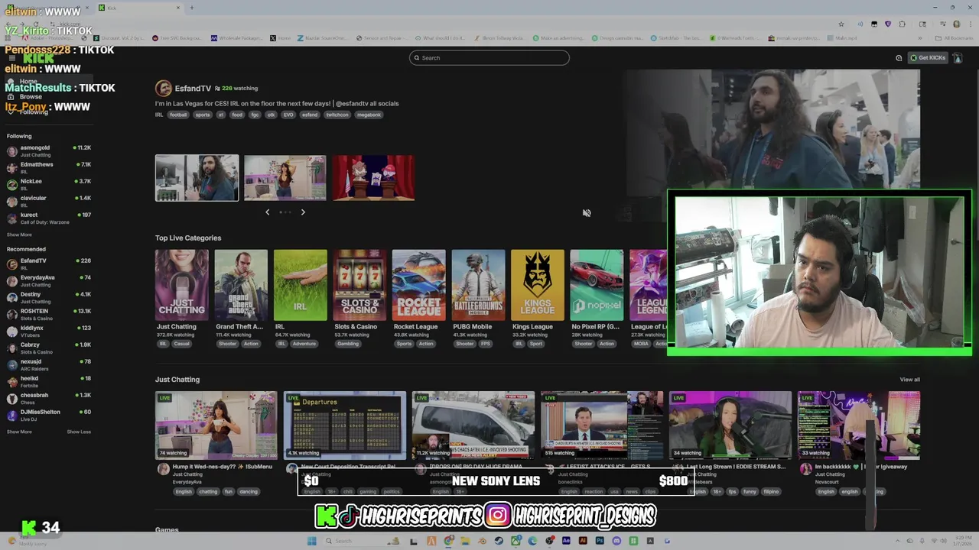Open the IRL category card
This screenshot has width=979, height=550.
pyautogui.click(x=301, y=285)
